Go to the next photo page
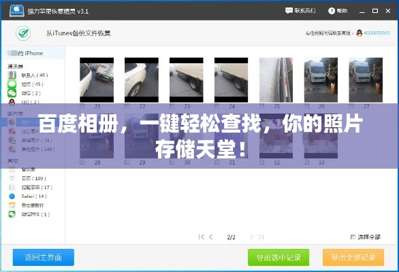This screenshot has height=272, width=399. point(251,237)
